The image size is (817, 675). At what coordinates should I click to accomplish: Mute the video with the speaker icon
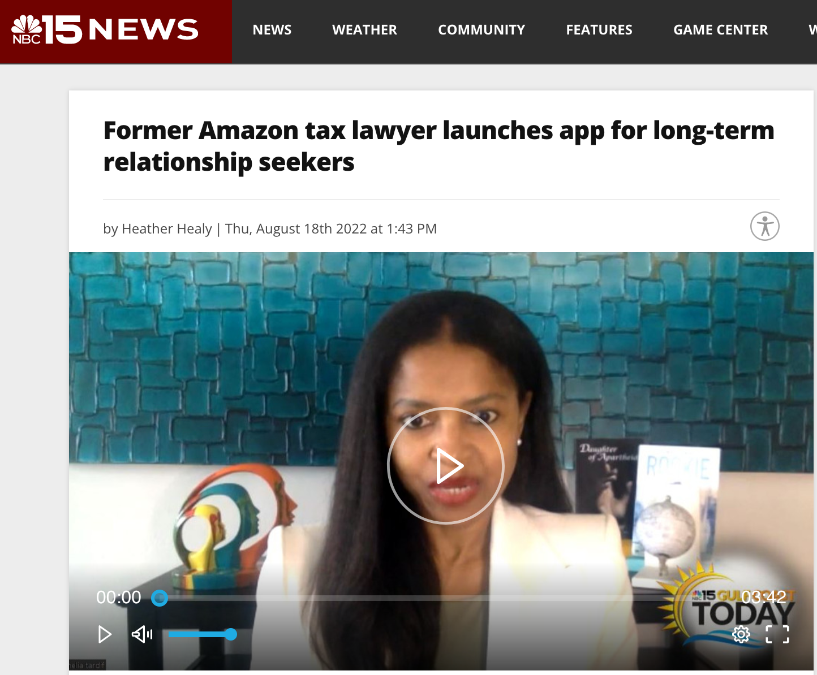click(142, 634)
